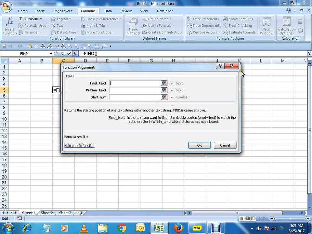Click the Find_text input field
The height and width of the screenshot is (234, 312).
pos(135,83)
